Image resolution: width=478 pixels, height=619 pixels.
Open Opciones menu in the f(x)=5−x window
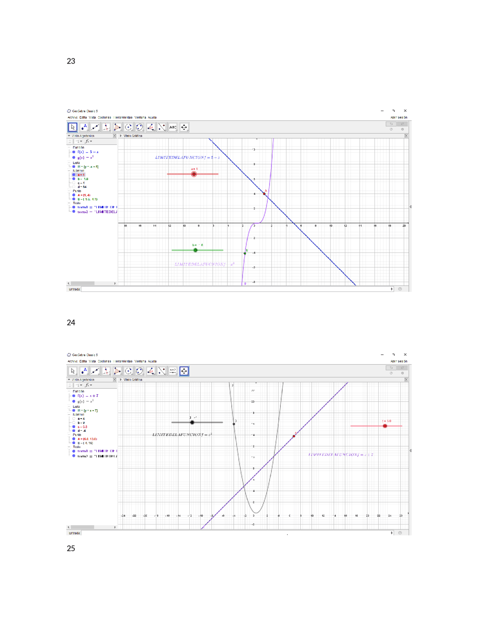pyautogui.click(x=105, y=117)
